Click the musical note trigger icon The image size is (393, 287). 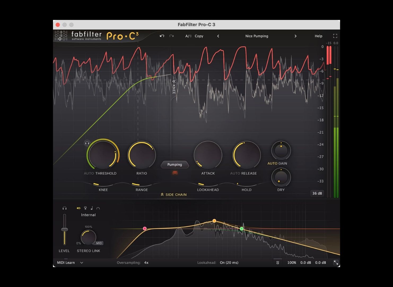coord(92,208)
